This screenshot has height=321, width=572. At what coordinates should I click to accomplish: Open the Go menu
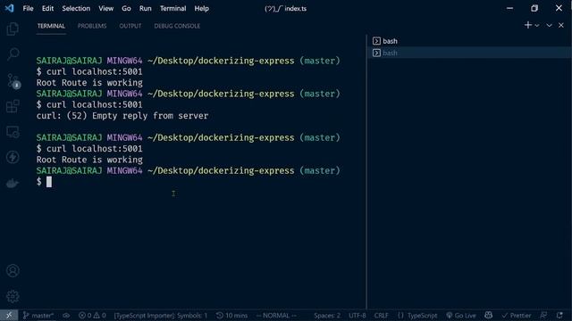[126, 8]
